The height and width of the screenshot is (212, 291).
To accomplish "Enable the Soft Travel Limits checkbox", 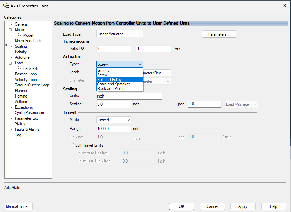I will pos(72,145).
